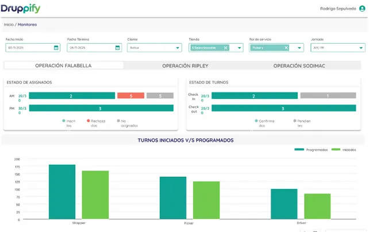Click the Picker Iniciados light green bar

pyautogui.click(x=206, y=200)
